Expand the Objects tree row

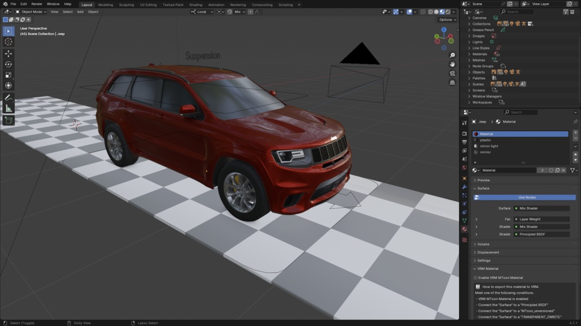(469, 72)
